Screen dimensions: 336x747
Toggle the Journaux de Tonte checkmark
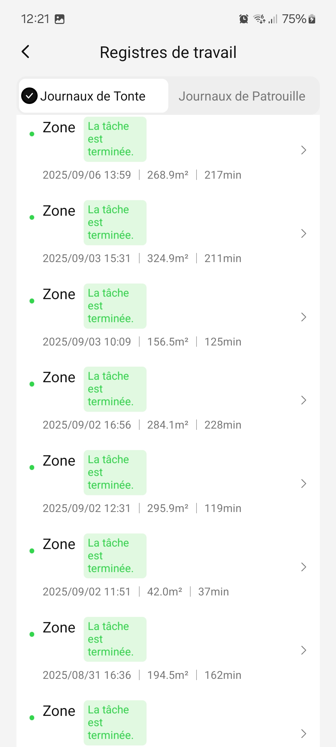30,96
